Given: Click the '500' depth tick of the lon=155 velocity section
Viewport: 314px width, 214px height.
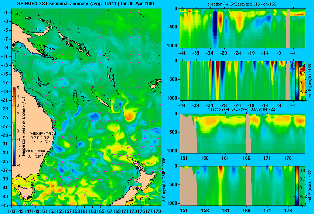Looking at the screenshot, I should pos(173,79).
